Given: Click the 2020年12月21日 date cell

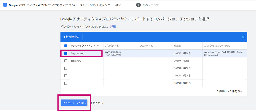Looking at the screenshot, I should click(x=182, y=83).
